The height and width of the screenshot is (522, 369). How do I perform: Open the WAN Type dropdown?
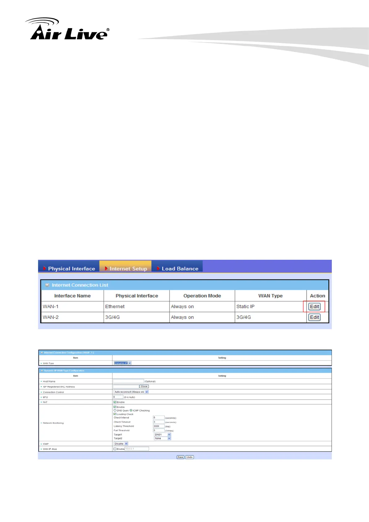(x=123, y=363)
